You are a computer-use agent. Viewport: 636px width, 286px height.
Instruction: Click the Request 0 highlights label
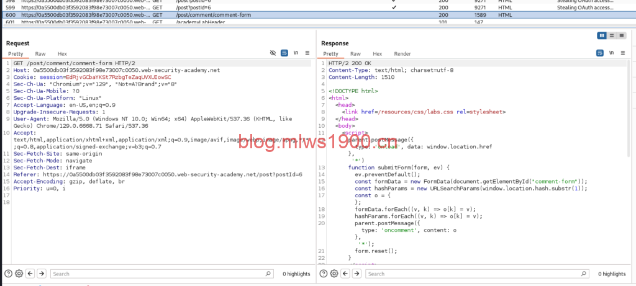pyautogui.click(x=296, y=274)
